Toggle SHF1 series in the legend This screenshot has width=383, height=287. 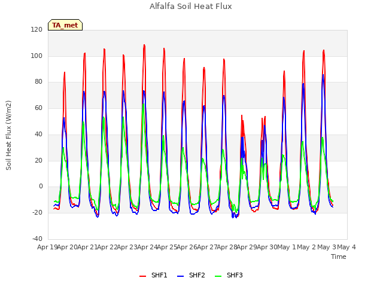pos(153,275)
